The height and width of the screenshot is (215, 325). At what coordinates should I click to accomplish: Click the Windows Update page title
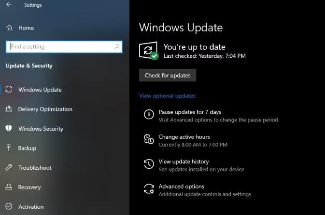(181, 28)
